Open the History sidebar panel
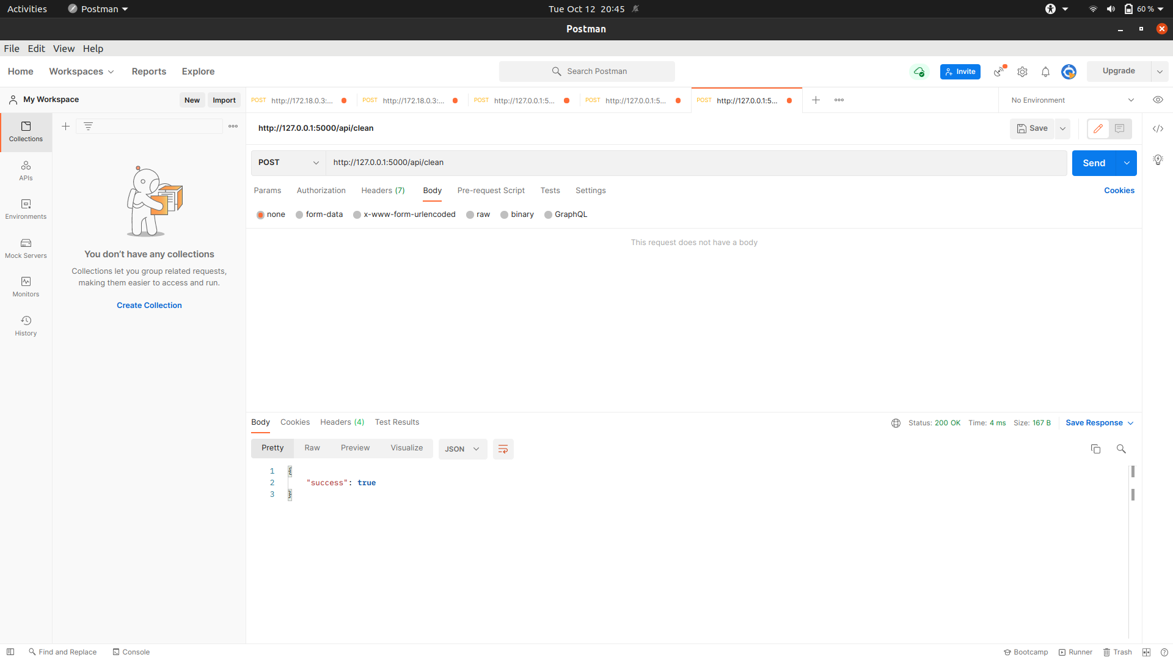Viewport: 1173px width, 660px height. [x=26, y=326]
